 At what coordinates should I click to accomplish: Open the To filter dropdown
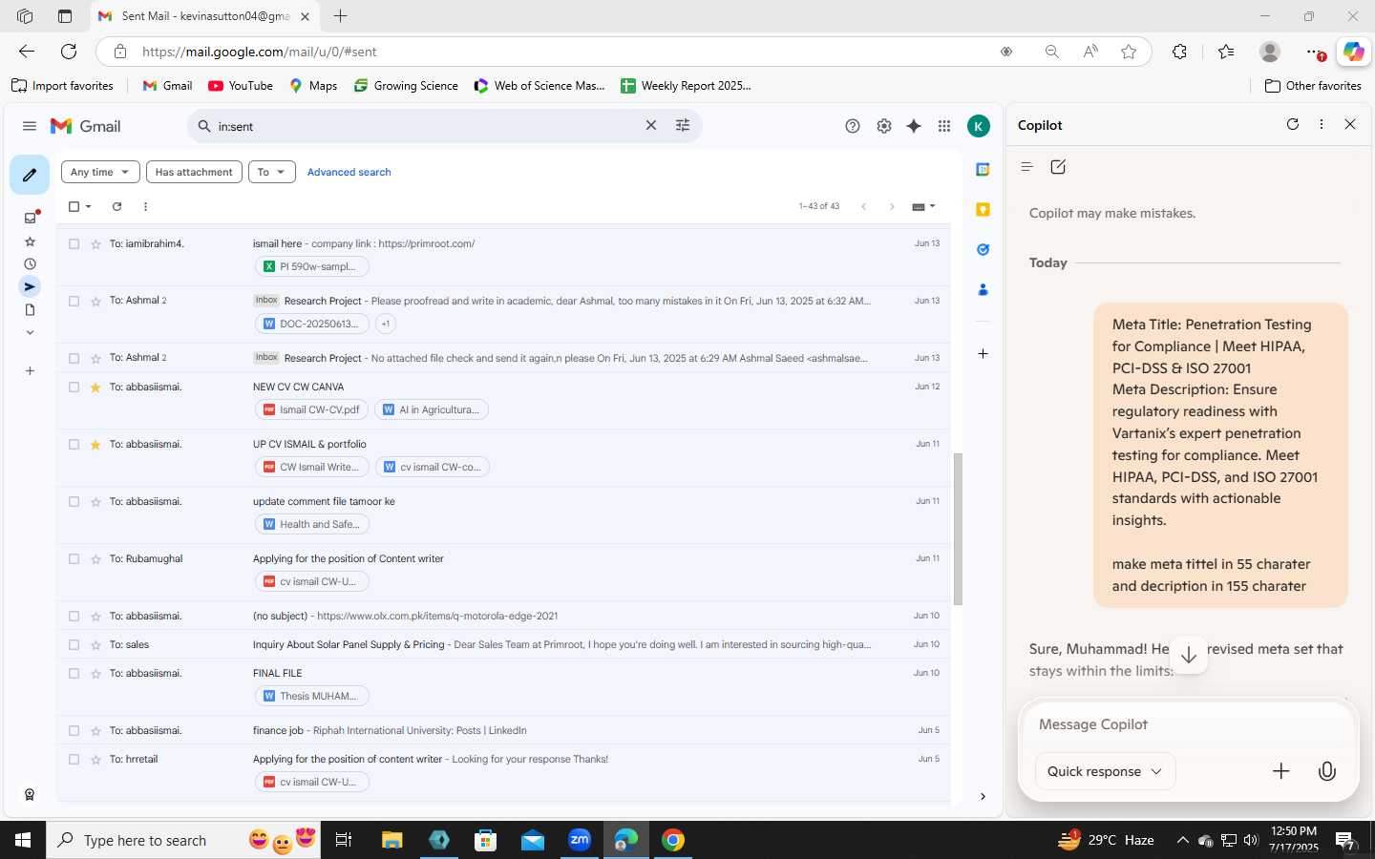pyautogui.click(x=272, y=172)
